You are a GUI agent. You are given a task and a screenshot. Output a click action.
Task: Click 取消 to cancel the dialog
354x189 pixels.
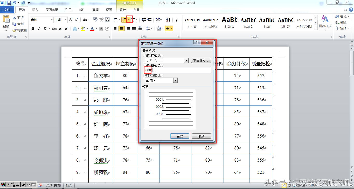point(202,136)
